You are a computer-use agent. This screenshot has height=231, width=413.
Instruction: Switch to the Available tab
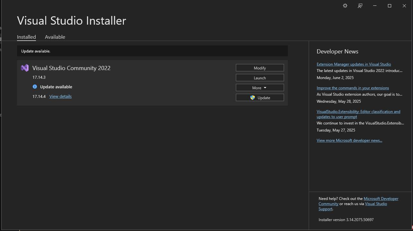point(55,37)
